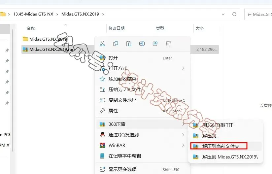Click the icon beside 复制文件地址
This screenshot has height=174, width=272.
102,100
